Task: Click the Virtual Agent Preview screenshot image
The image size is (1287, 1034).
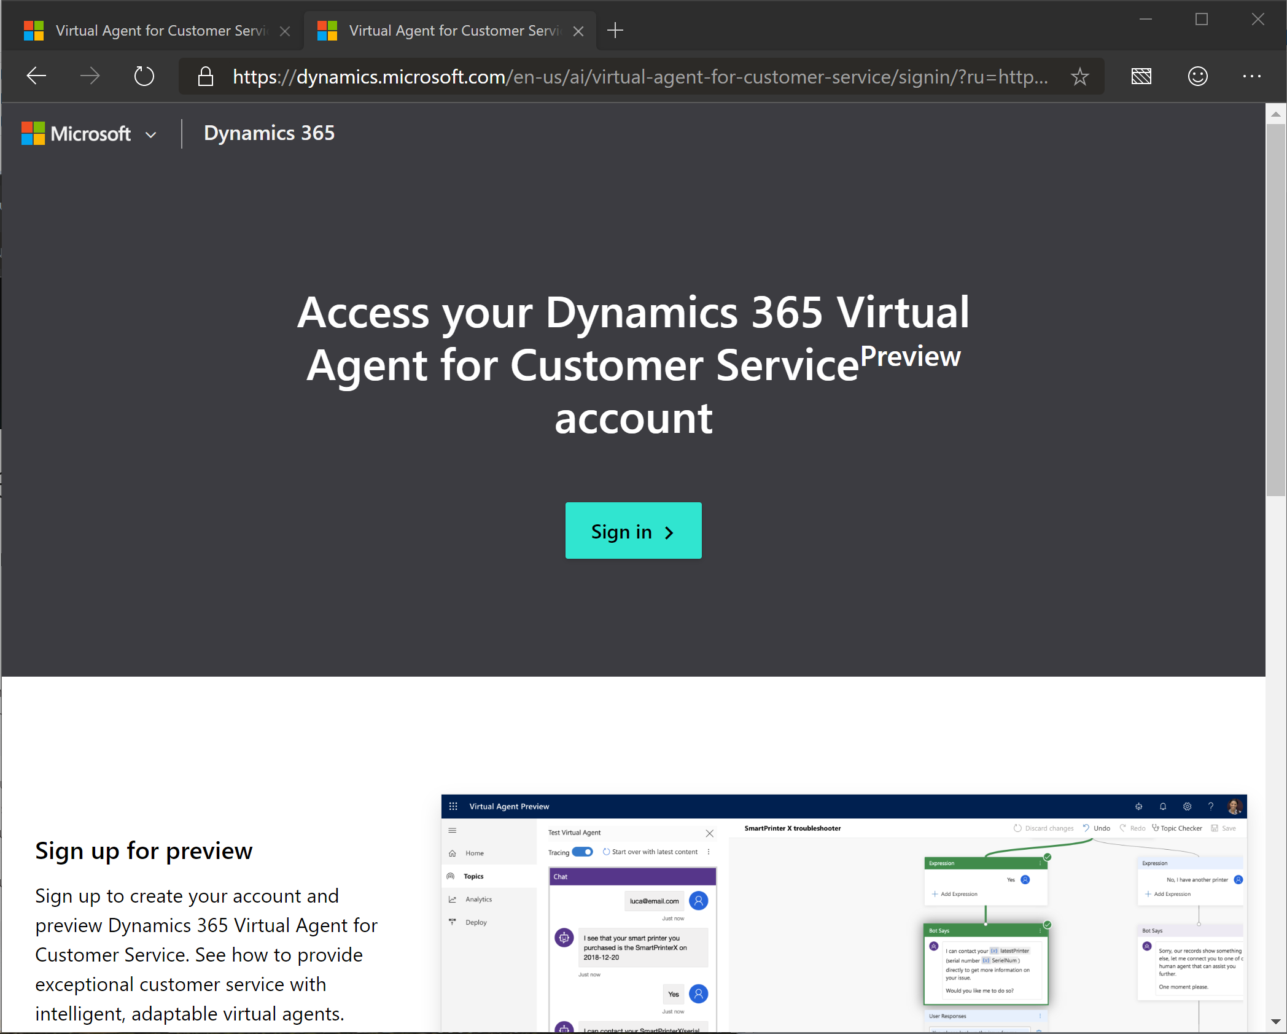Action: click(x=843, y=915)
